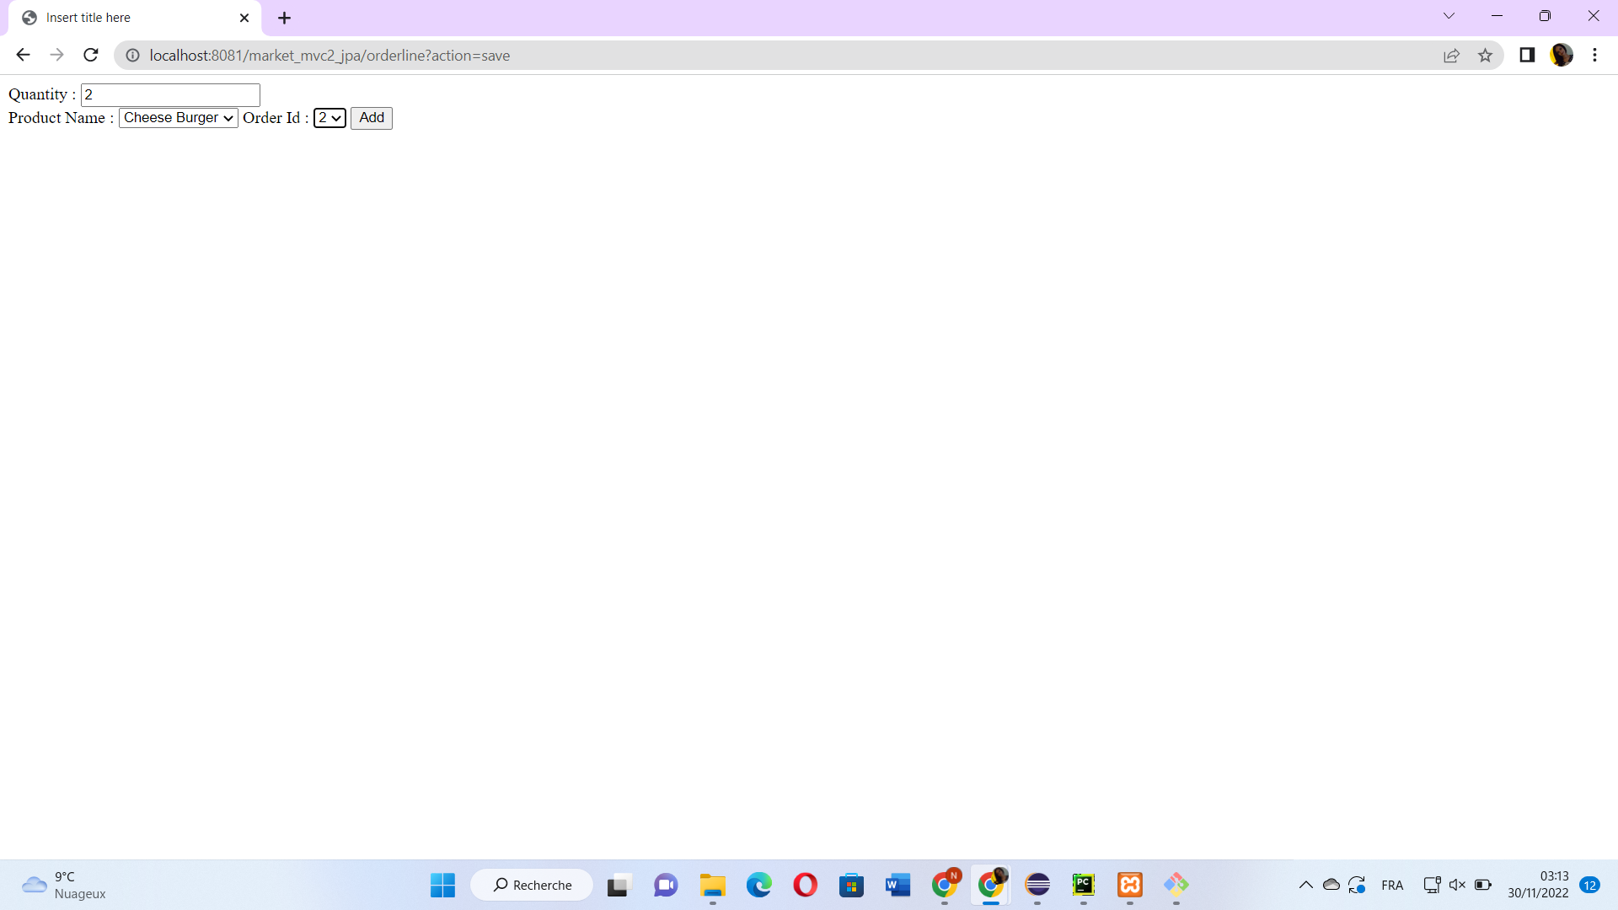Click the share page icon
Viewport: 1618px width, 910px height.
pos(1451,56)
